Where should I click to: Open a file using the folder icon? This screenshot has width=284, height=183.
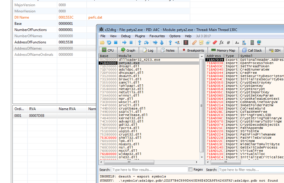102,43
